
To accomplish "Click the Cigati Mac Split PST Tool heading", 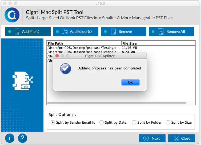I will pyautogui.click(x=55, y=12).
